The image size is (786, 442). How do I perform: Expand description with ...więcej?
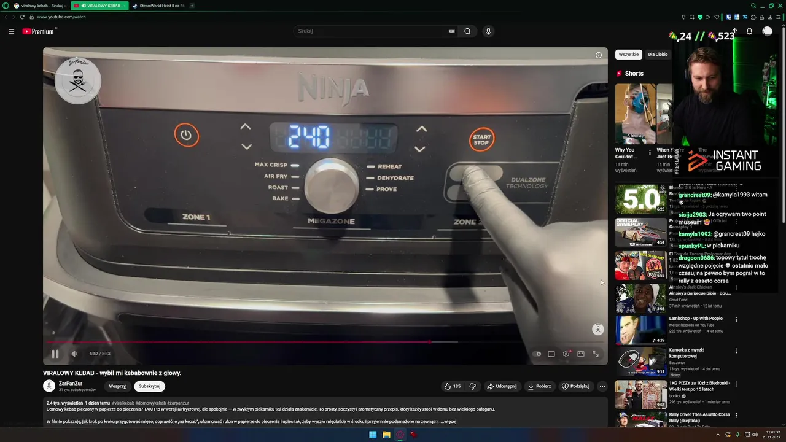[449, 422]
